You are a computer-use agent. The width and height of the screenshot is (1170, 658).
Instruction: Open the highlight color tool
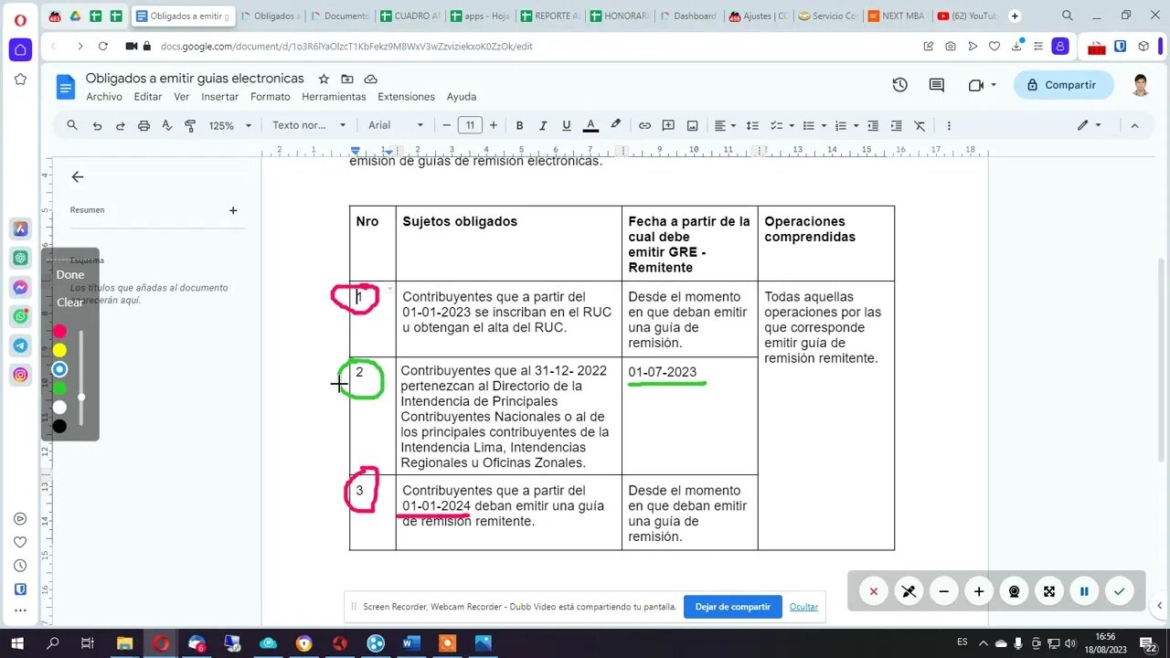[x=615, y=125]
